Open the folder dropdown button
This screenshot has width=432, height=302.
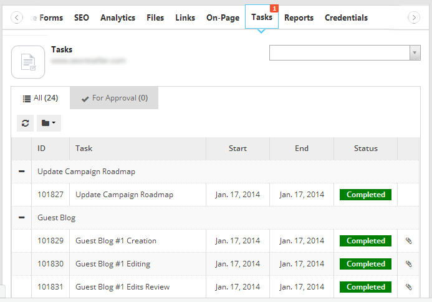pyautogui.click(x=49, y=123)
